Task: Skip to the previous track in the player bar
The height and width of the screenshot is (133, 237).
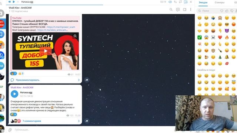Action: point(10,1)
